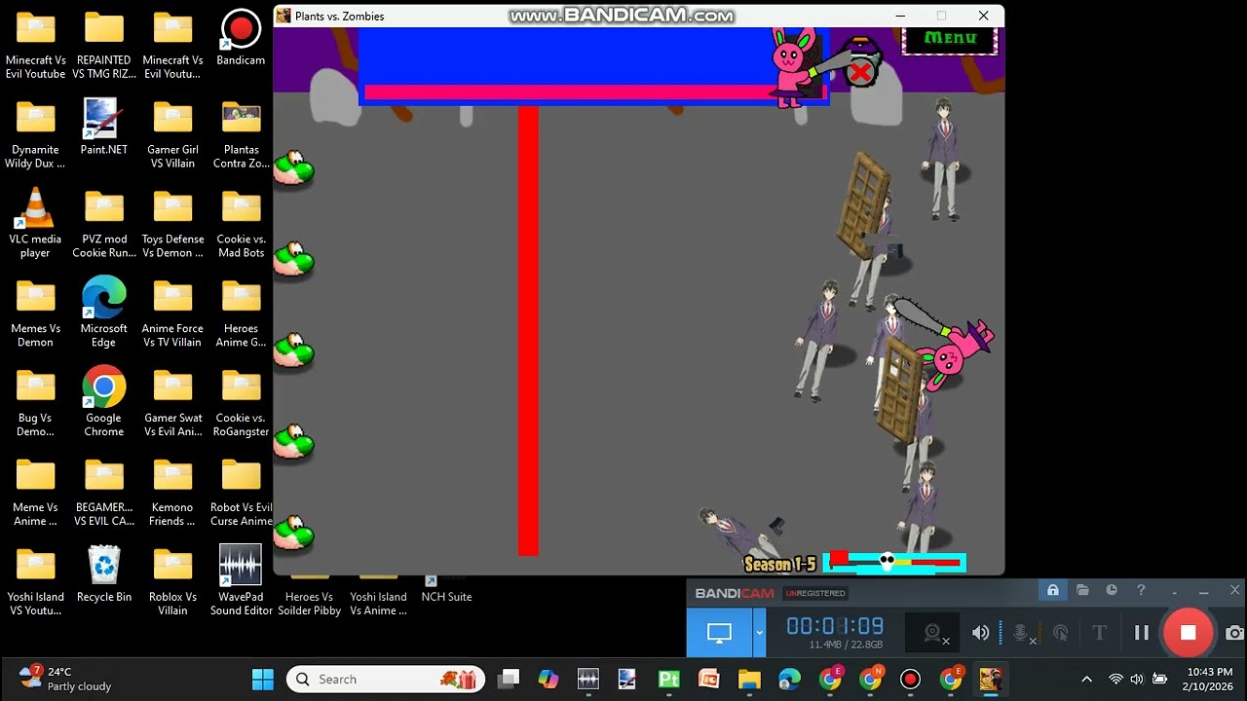1247x701 pixels.
Task: Toggle Bandicam speaker sound recording
Action: (981, 633)
